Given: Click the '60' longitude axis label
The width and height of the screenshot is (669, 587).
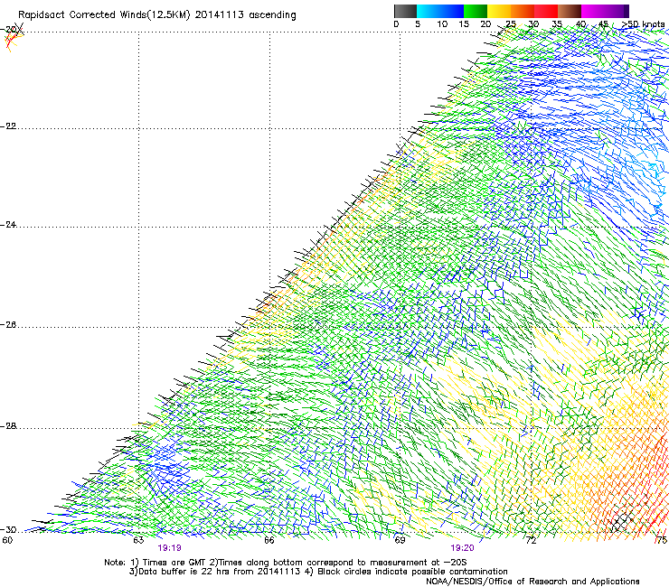Looking at the screenshot, I should click(x=7, y=541).
